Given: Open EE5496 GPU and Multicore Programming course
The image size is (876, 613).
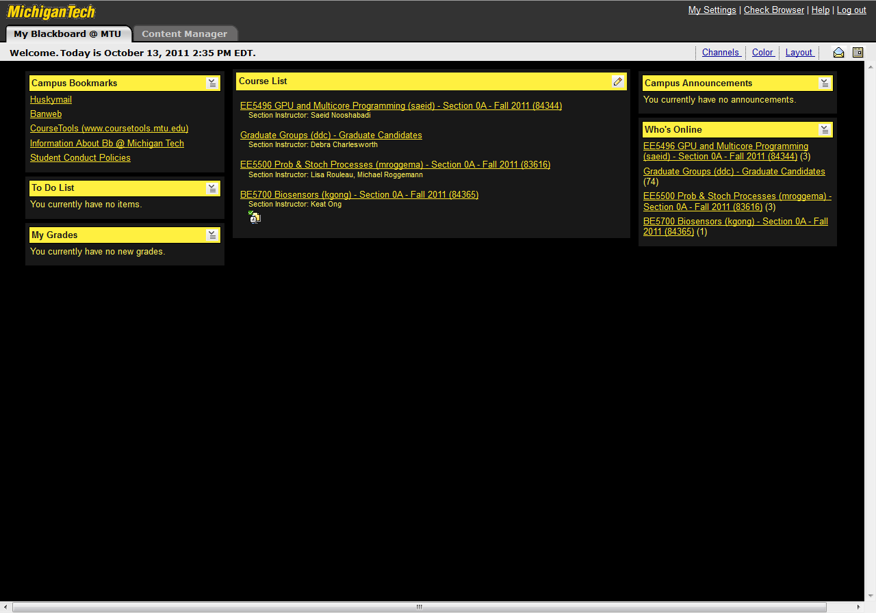Looking at the screenshot, I should coord(400,105).
